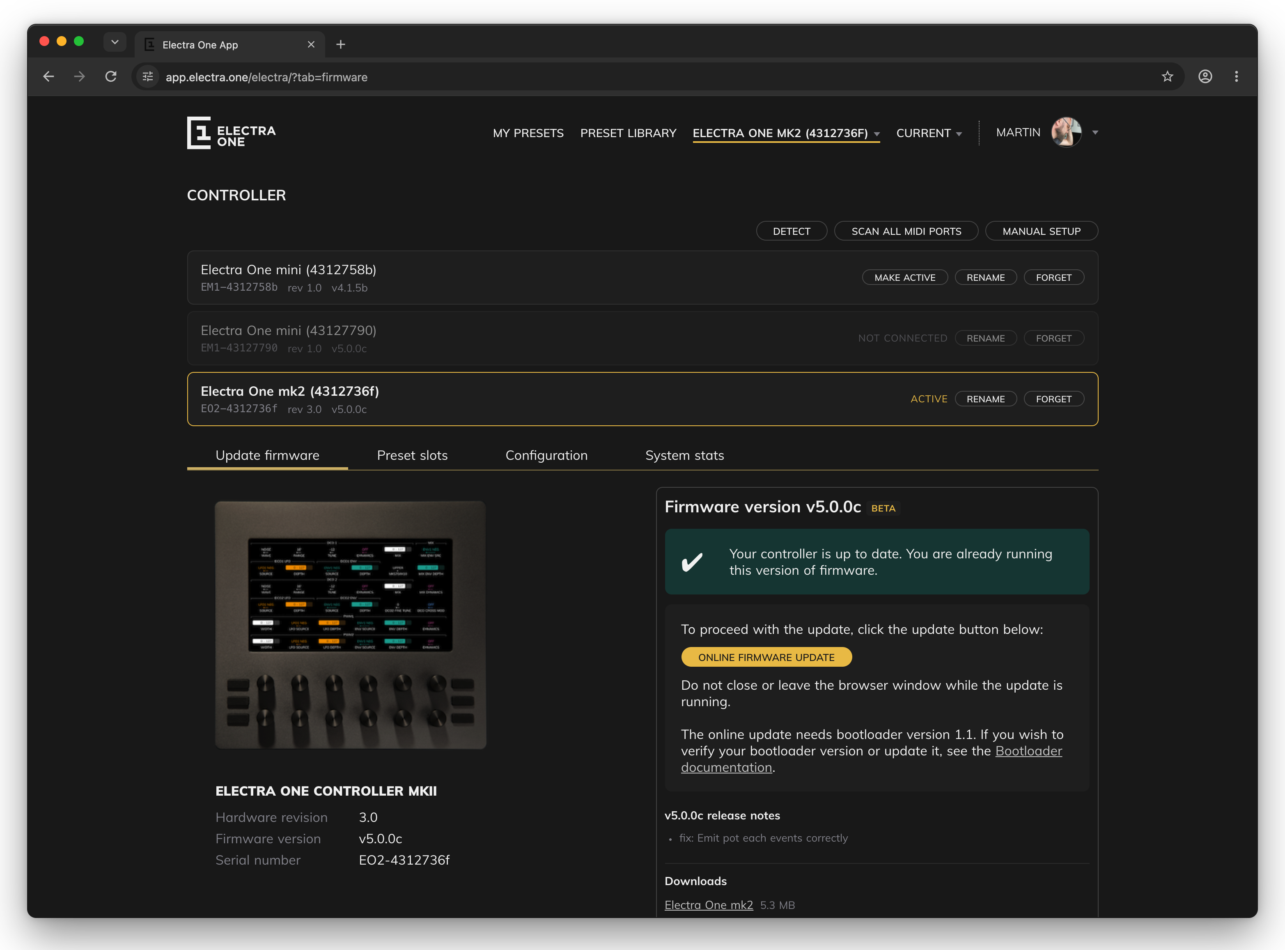This screenshot has width=1285, height=950.
Task: Open the Chrome profile icon
Action: [x=1205, y=76]
